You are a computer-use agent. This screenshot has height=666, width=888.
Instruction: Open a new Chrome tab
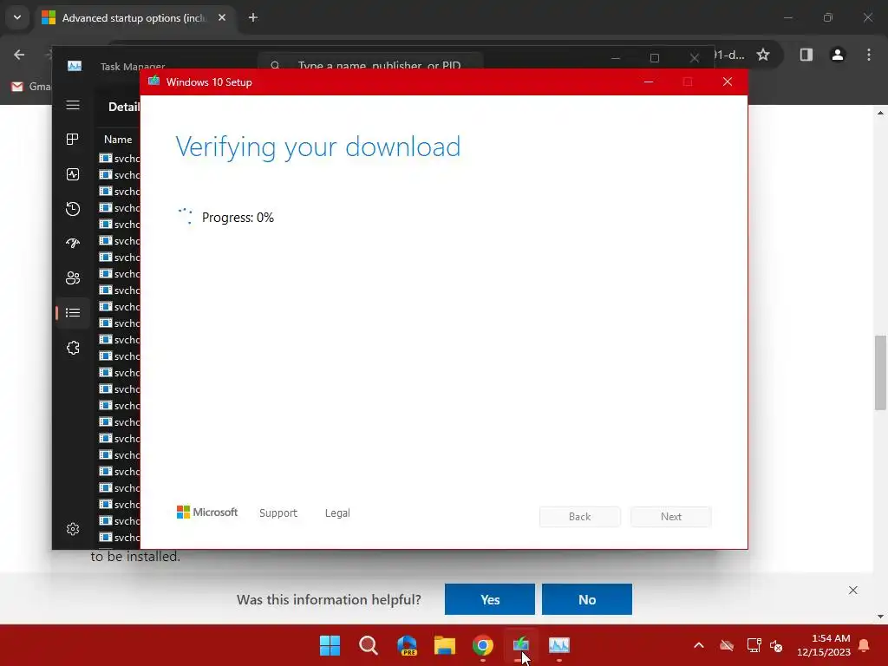pos(253,17)
